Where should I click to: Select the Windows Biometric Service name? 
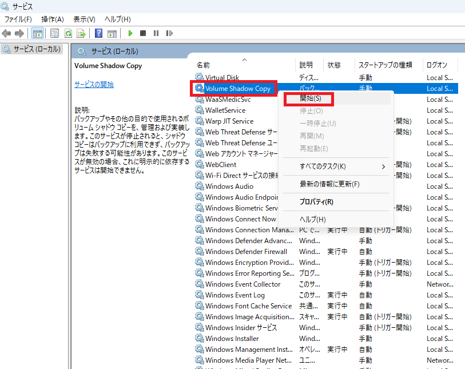point(242,208)
